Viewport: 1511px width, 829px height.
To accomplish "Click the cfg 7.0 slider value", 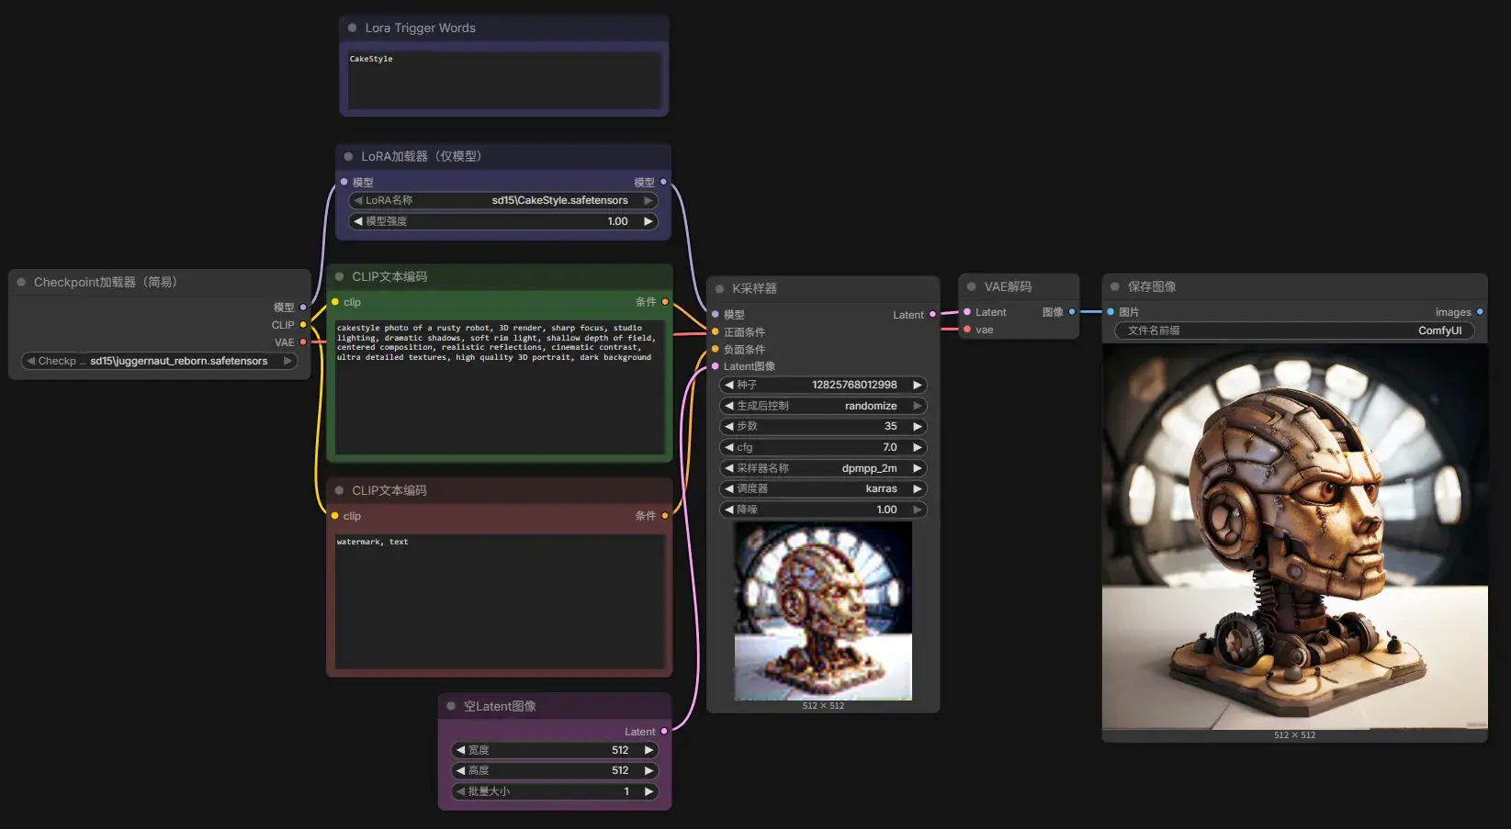I will [889, 447].
